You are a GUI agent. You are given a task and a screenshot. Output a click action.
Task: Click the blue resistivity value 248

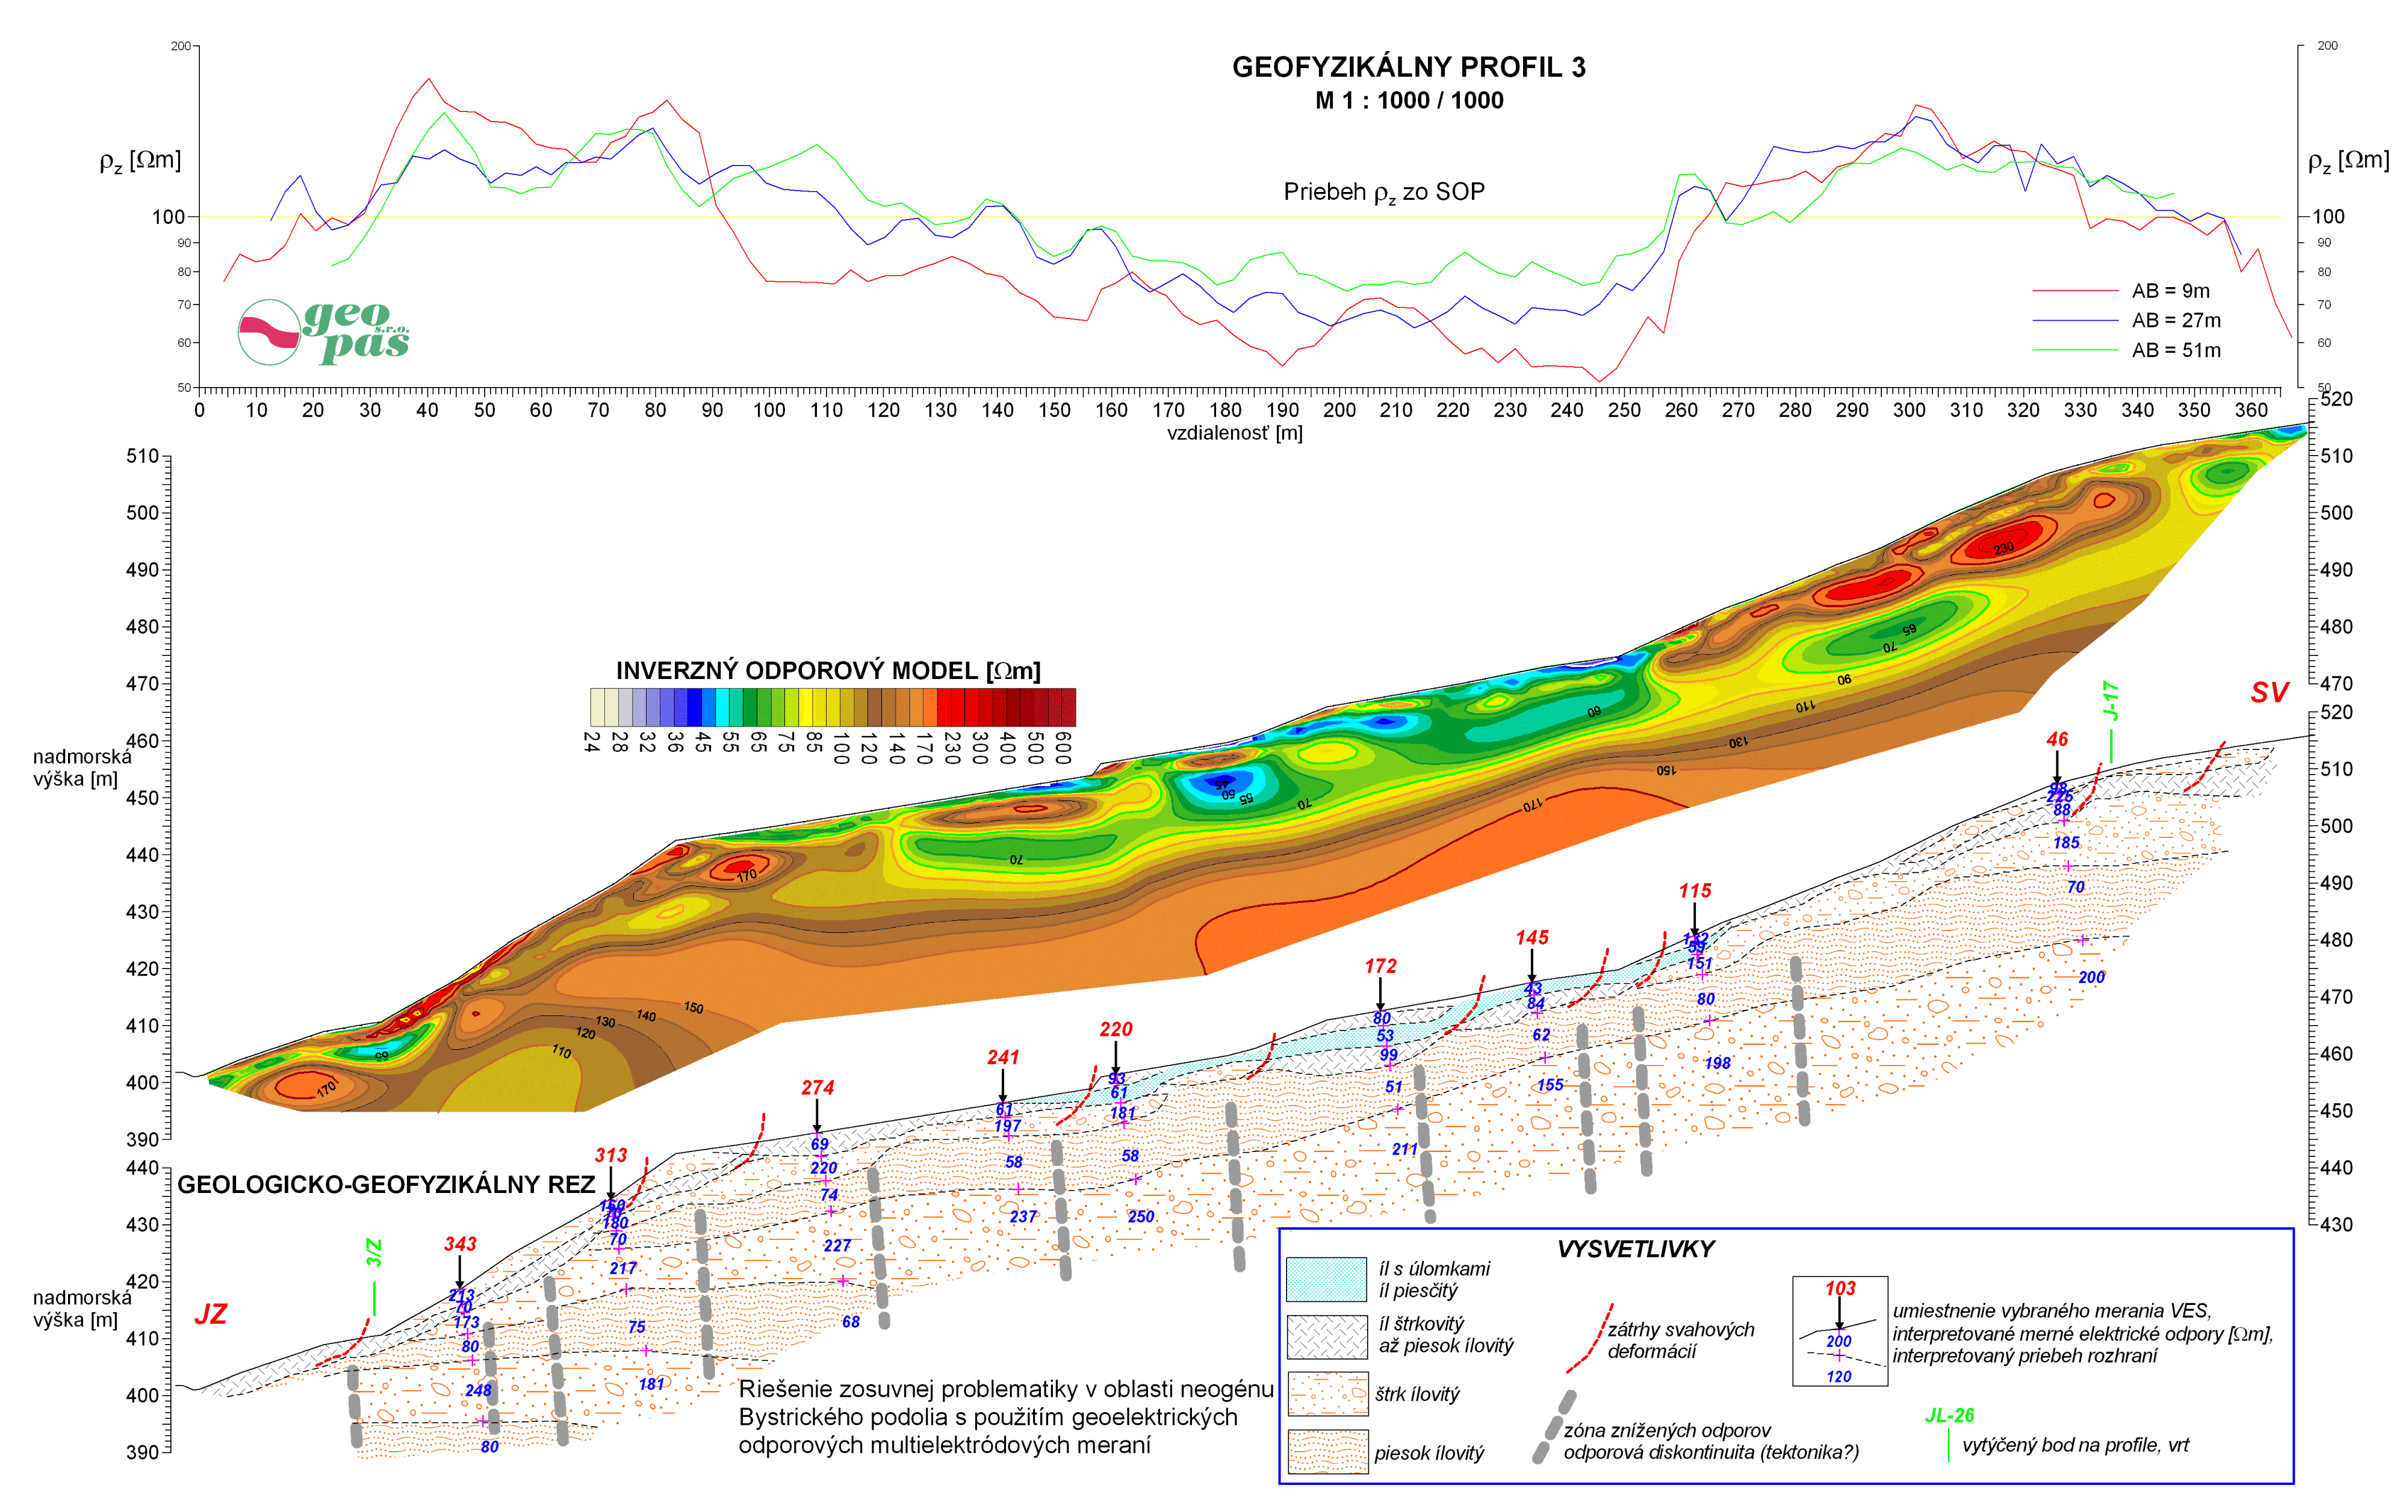coord(478,1390)
